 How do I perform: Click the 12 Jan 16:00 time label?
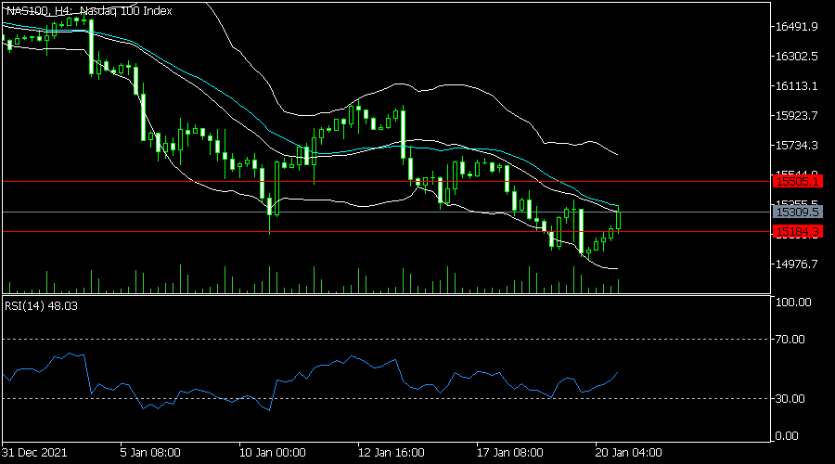point(392,453)
